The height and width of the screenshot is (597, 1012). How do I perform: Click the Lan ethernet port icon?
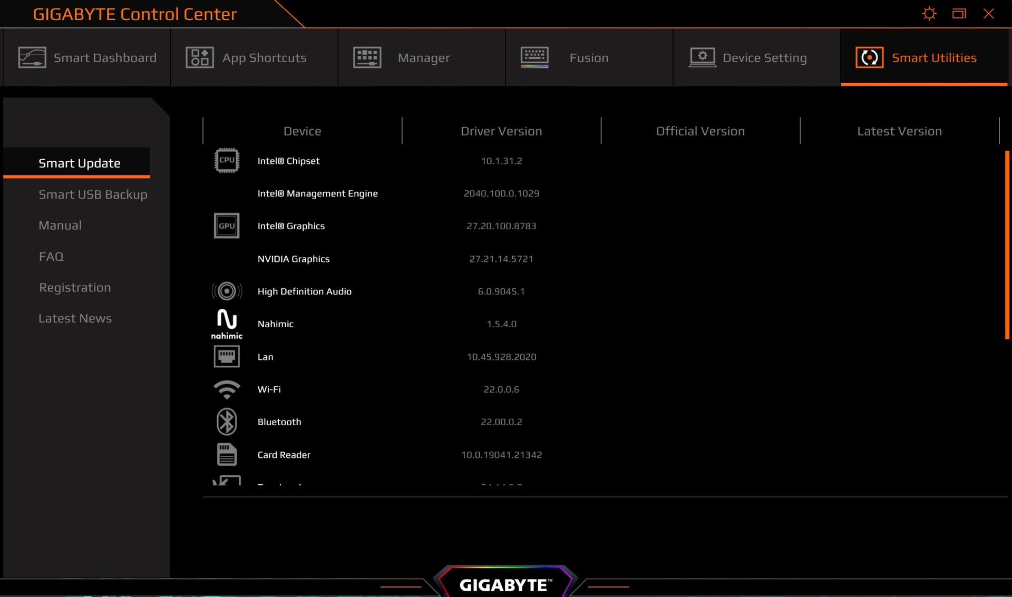click(x=227, y=357)
